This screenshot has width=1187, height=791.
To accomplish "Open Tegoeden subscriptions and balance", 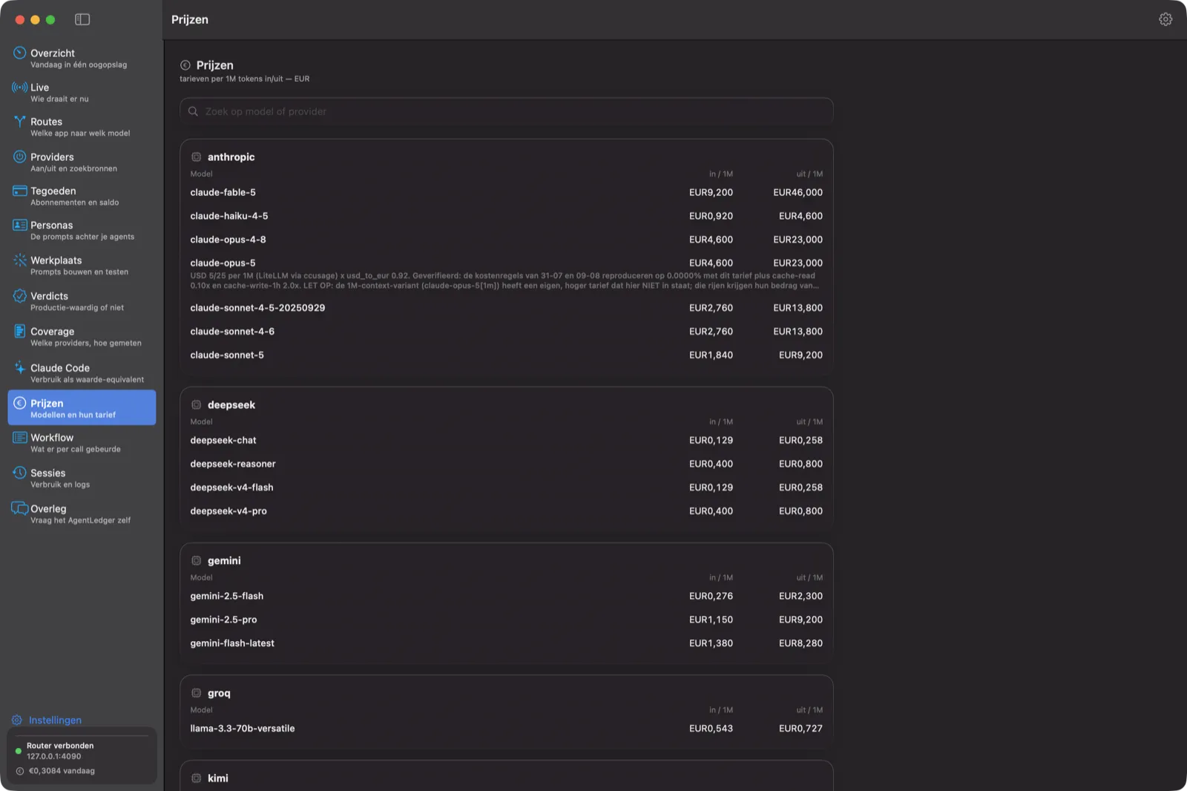I will tap(82, 196).
